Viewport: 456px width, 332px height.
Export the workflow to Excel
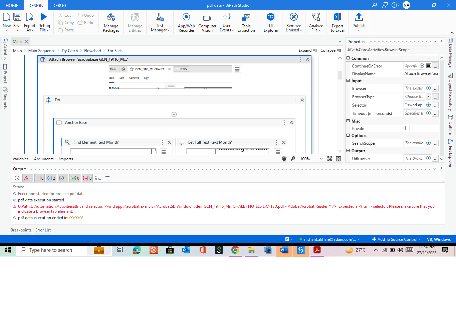point(337,22)
